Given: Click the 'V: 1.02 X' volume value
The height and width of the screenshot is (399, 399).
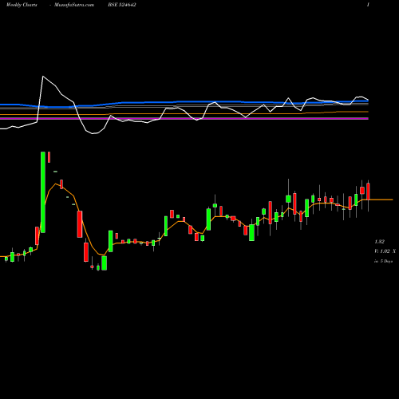Looking at the screenshot, I should tap(385, 251).
